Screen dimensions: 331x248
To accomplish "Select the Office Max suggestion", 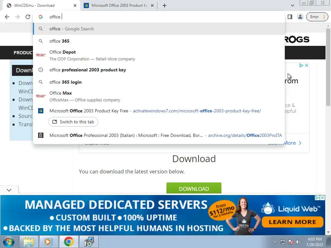I will (159, 96).
